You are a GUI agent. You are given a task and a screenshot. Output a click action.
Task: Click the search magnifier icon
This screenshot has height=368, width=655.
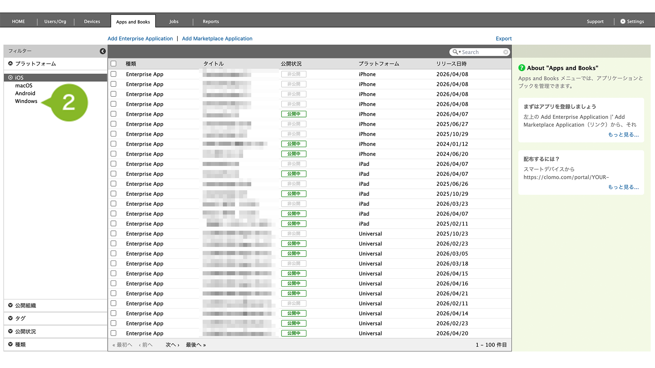(x=455, y=52)
